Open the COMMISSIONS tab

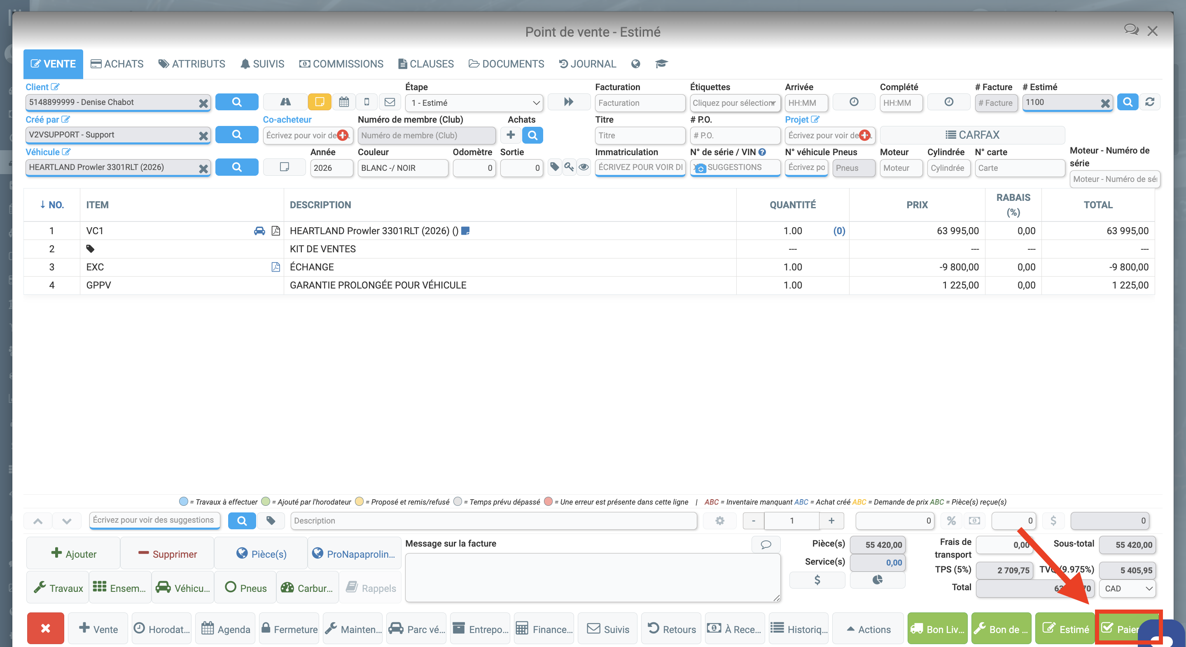click(341, 64)
